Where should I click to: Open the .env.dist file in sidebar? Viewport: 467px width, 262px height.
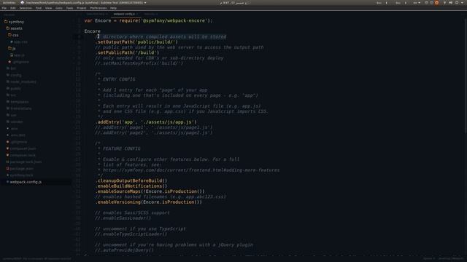18,135
